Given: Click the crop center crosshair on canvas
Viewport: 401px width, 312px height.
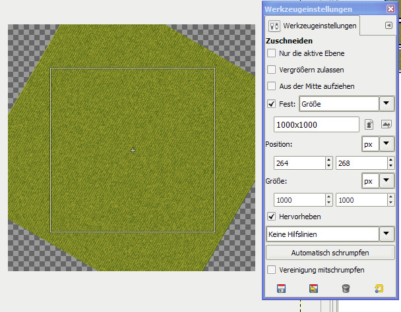Looking at the screenshot, I should click(x=133, y=151).
